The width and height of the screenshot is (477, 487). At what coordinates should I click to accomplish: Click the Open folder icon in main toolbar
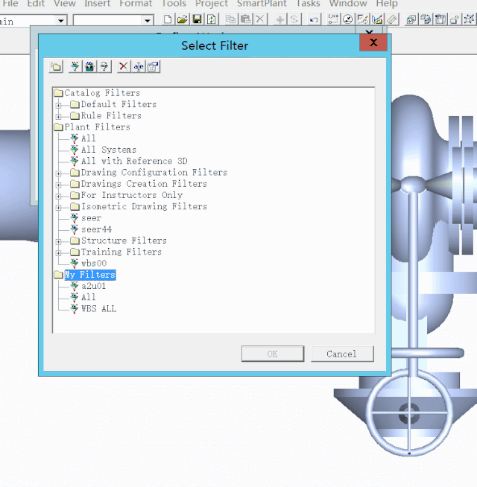click(x=183, y=19)
